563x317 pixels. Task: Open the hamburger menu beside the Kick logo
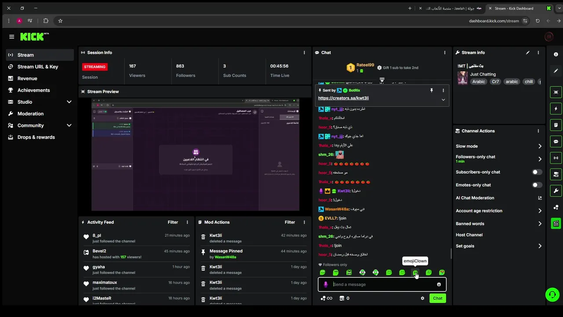pyautogui.click(x=11, y=37)
